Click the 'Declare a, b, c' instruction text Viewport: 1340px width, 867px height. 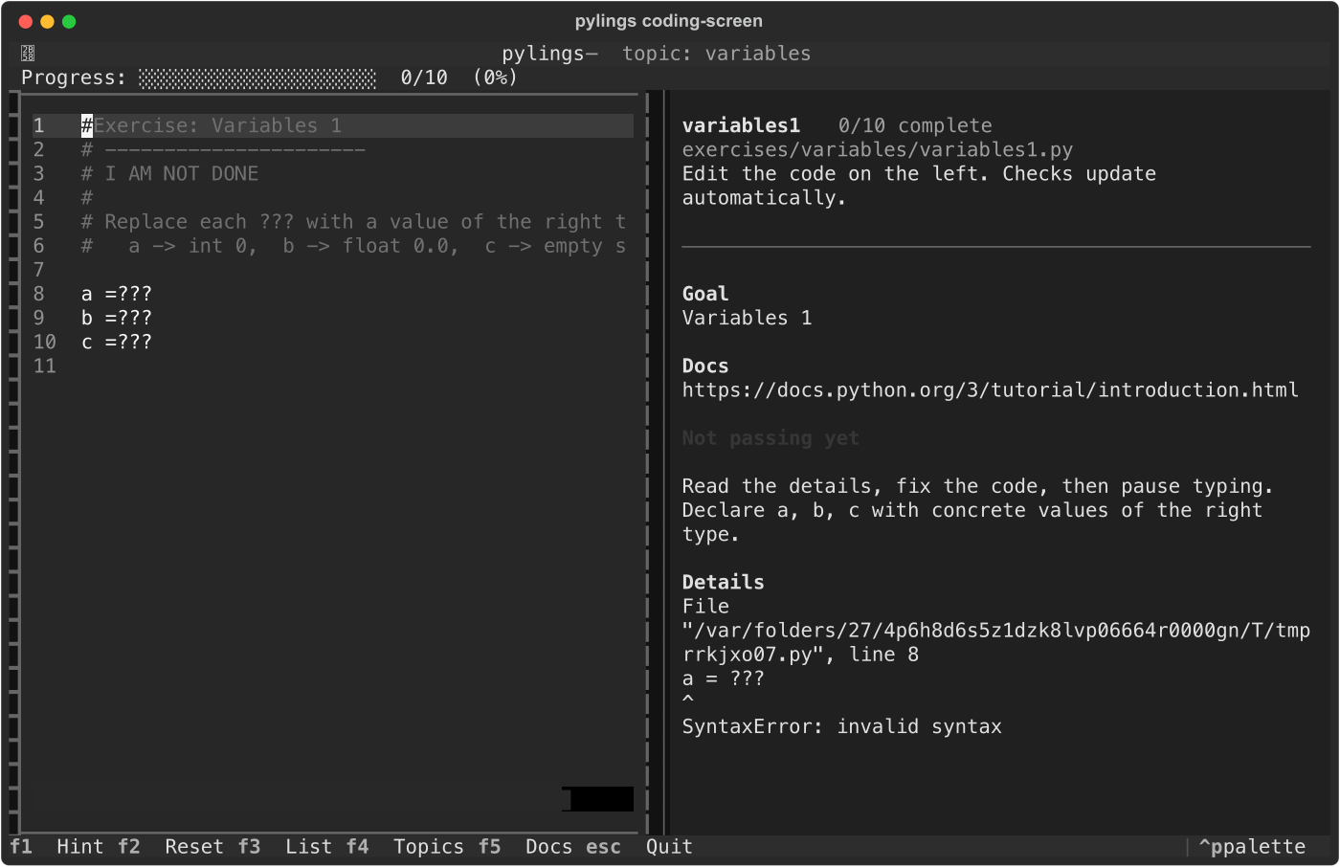pyautogui.click(x=972, y=522)
